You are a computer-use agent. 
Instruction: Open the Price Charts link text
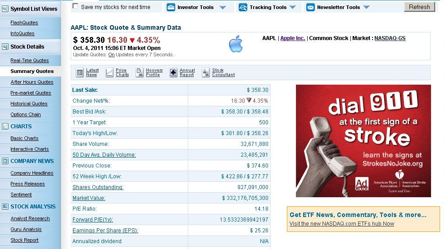[x=123, y=72]
